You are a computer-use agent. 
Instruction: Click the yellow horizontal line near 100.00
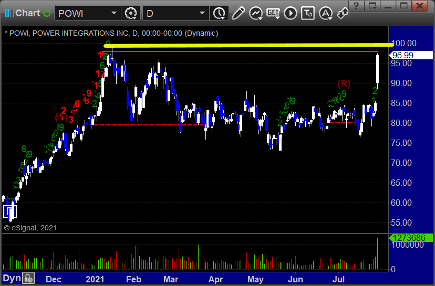248,45
